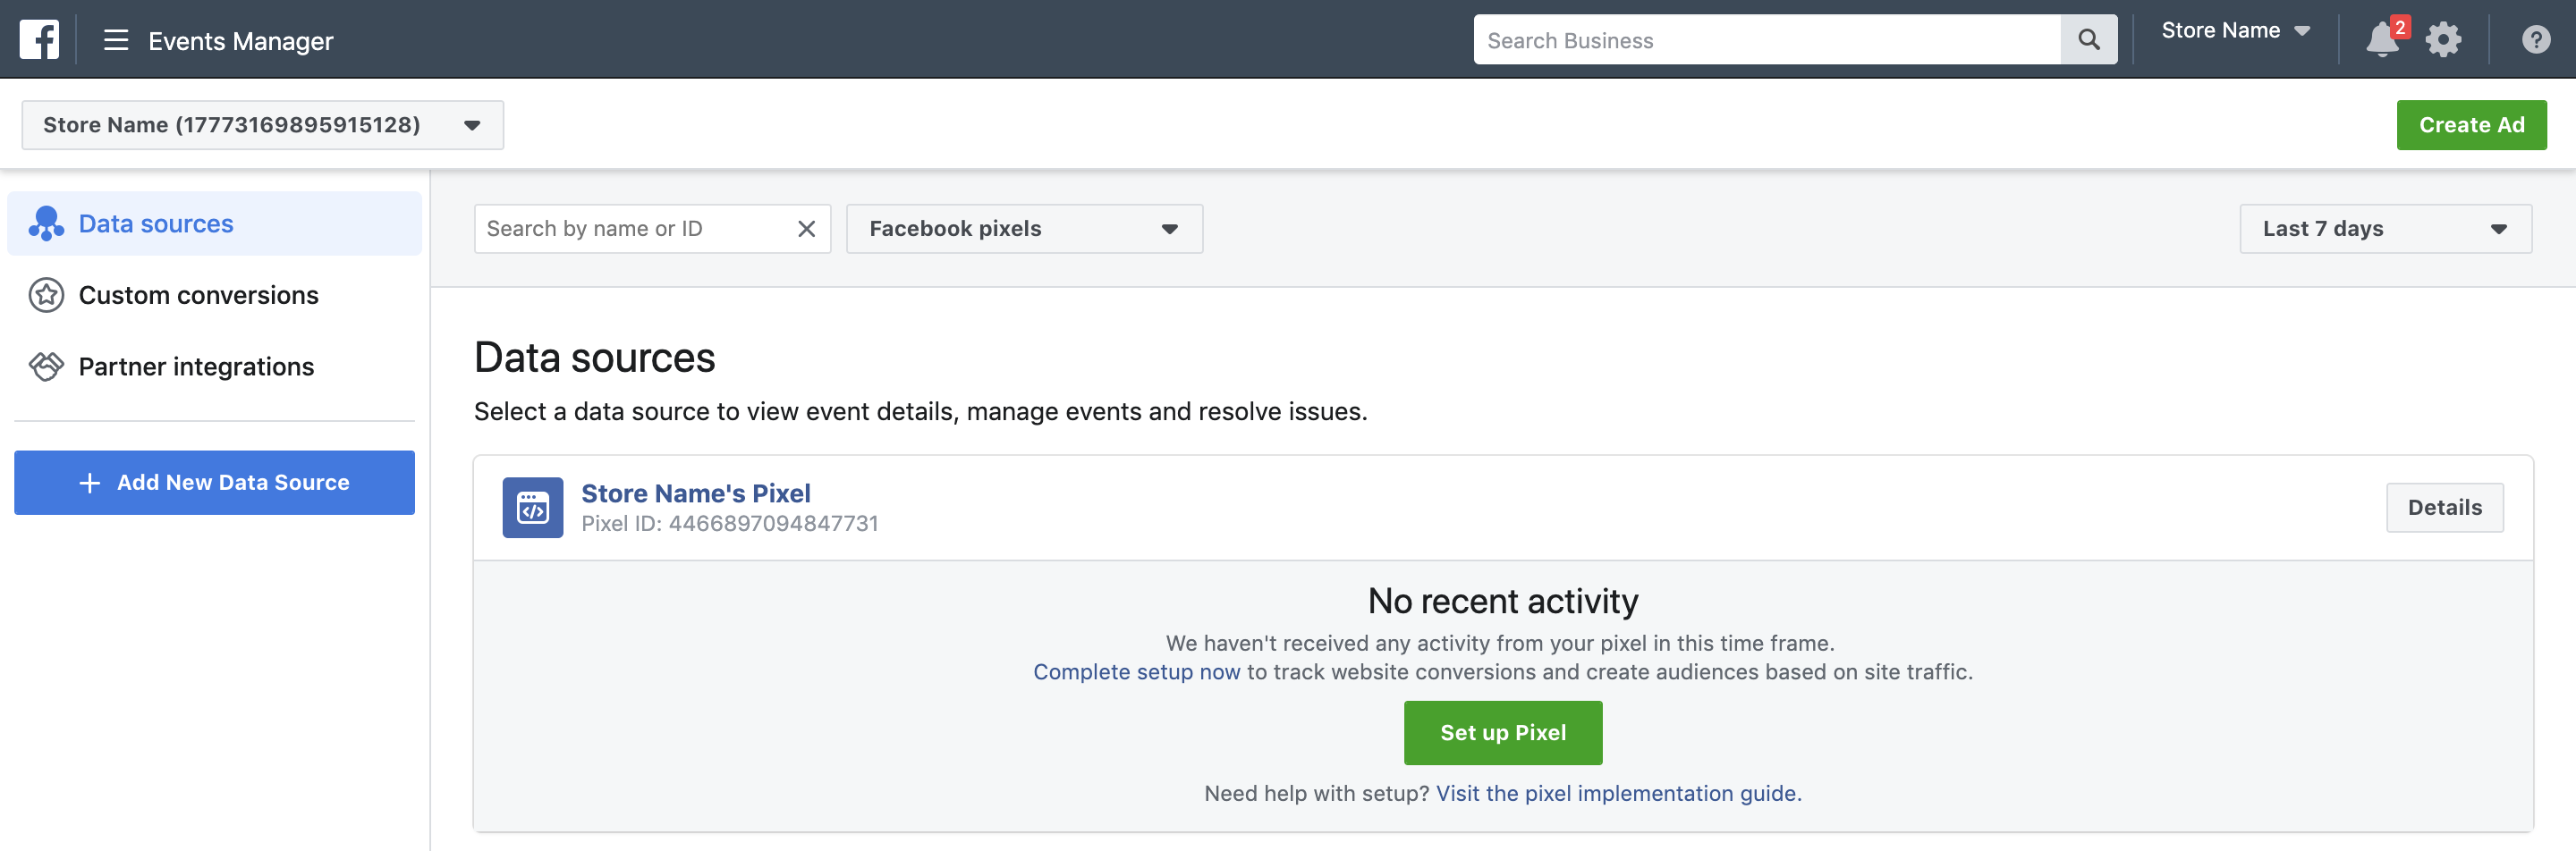This screenshot has height=851, width=2576.
Task: Select Custom conversions in the sidebar
Action: click(x=214, y=296)
